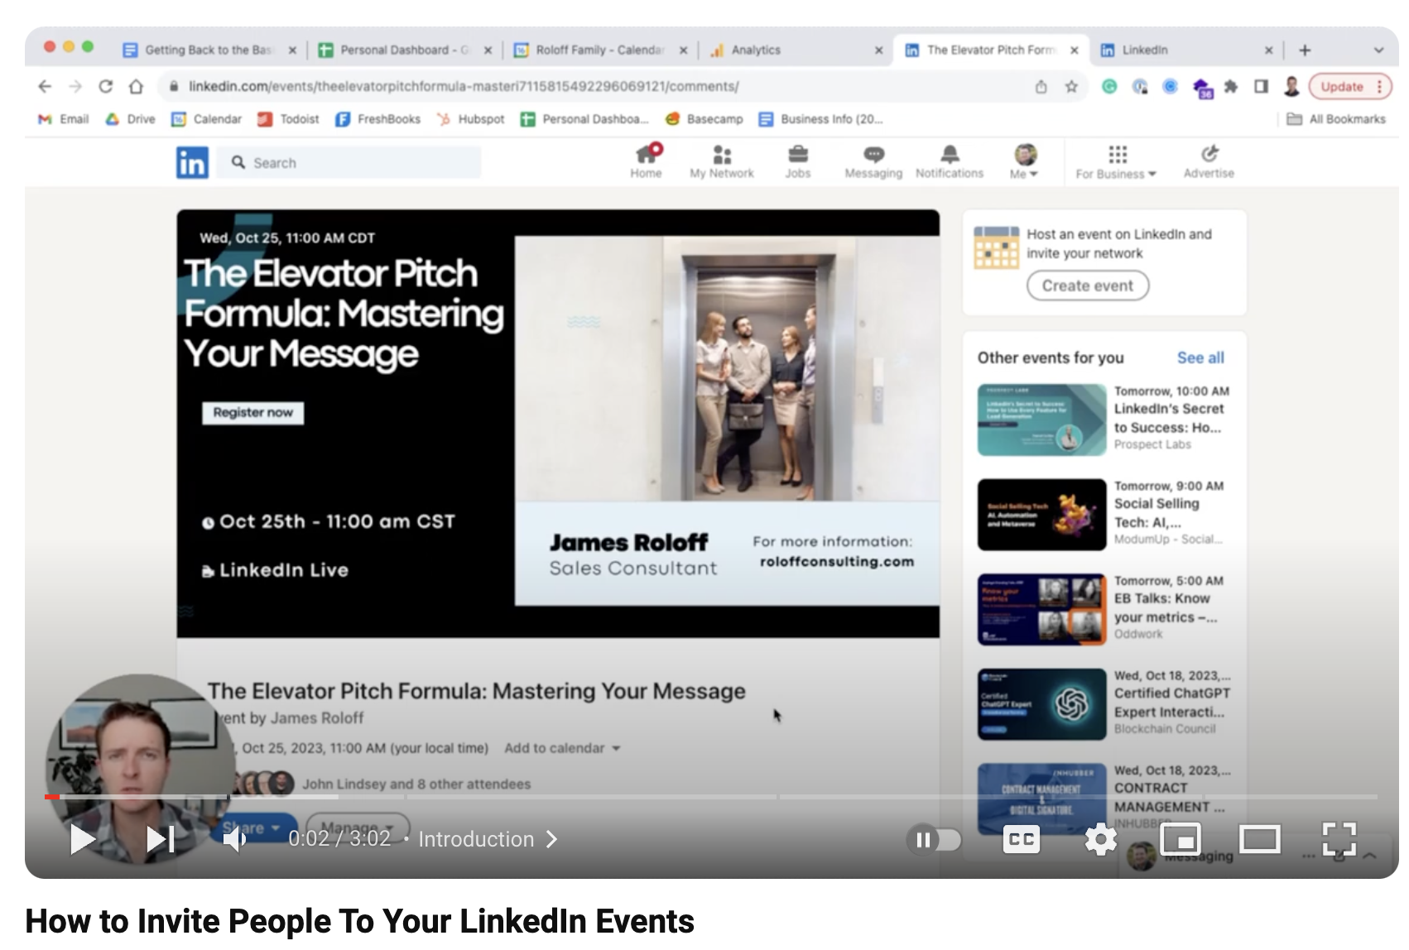Click John Lindsey and 8 other attendees
1409x950 pixels.
416,784
